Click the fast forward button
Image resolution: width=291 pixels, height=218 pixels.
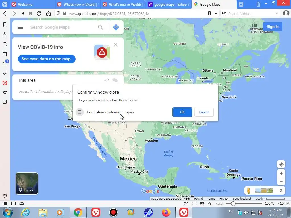[x=30, y=13]
